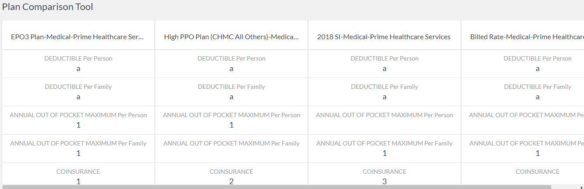Image resolution: width=584 pixels, height=189 pixels.
Task: Click EPO3 Plan Deductible Per Person cell
Action: [x=78, y=64]
